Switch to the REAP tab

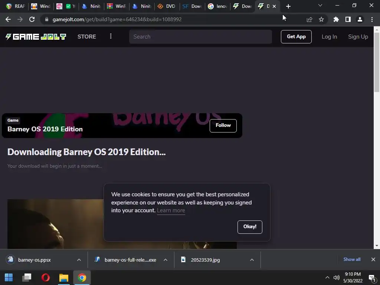16,6
